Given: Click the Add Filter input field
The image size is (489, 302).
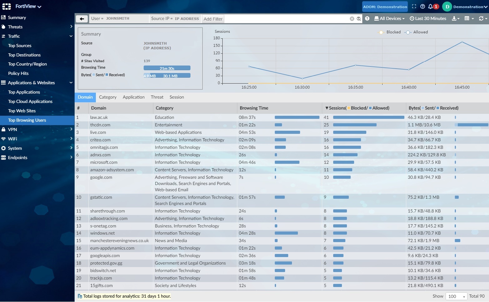Looking at the screenshot, I should tap(213, 19).
